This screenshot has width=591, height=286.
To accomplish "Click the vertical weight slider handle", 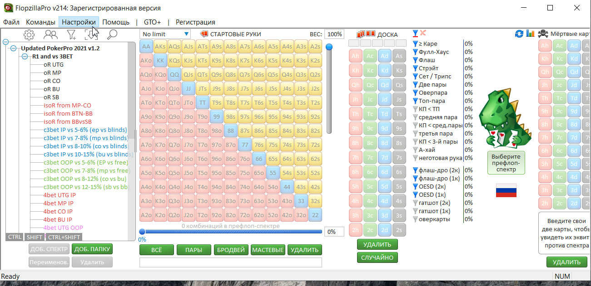I will pos(329,46).
